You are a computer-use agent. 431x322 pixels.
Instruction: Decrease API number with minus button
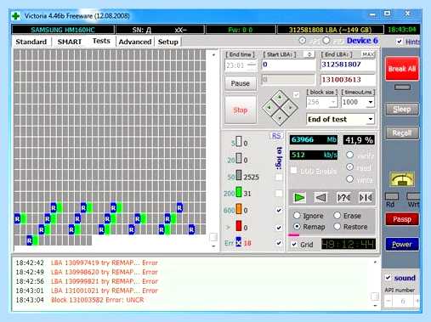(x=388, y=301)
